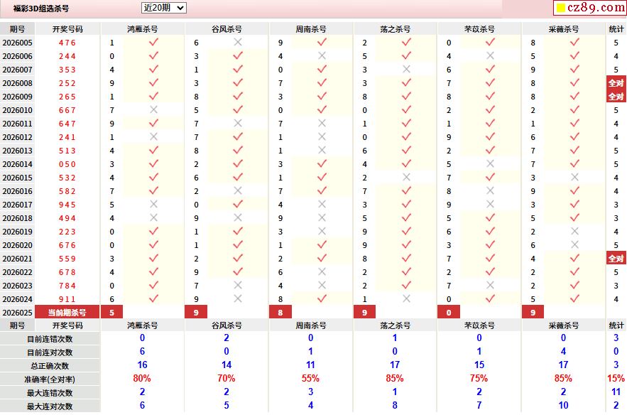Click winning numbers 559
Viewport: 627px width, 415px height.
pyautogui.click(x=67, y=259)
